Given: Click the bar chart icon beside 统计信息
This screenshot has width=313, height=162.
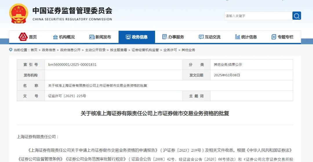Looking at the screenshot, I should coord(237,37).
